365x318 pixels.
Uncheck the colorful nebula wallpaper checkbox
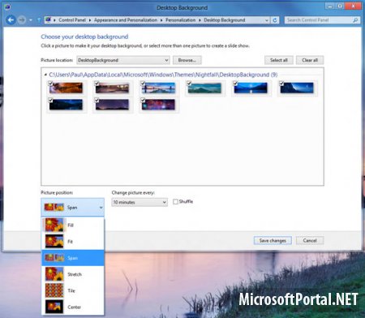coord(143,100)
